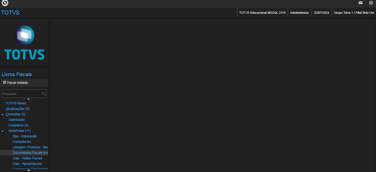
Task: Open Consulta Iss item
Action: [x=22, y=142]
